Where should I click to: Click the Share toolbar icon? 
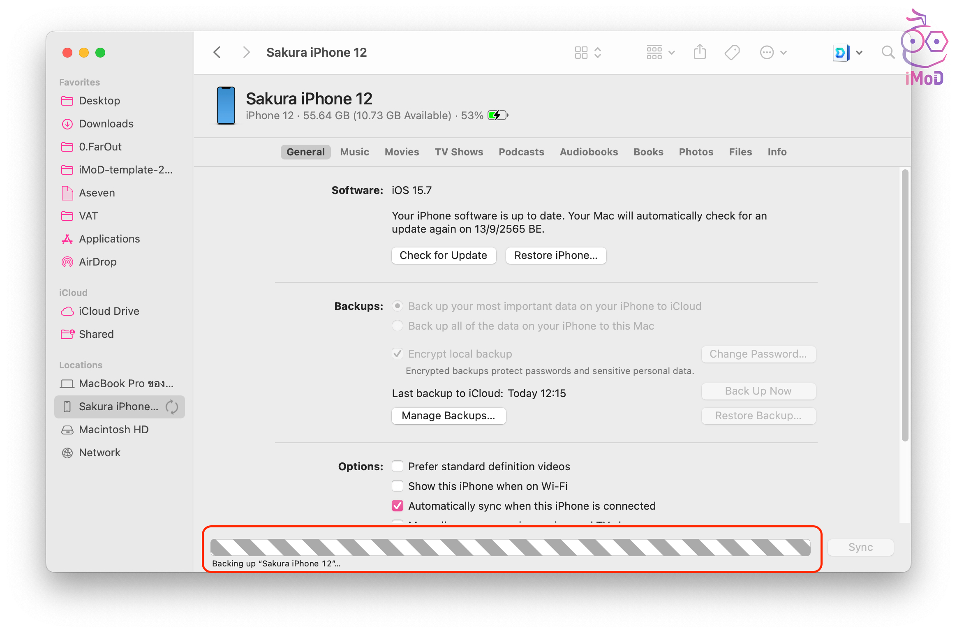pos(700,53)
